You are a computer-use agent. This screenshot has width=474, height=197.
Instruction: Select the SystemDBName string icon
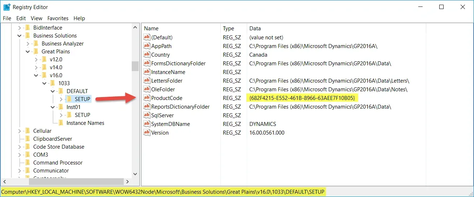[147, 124]
